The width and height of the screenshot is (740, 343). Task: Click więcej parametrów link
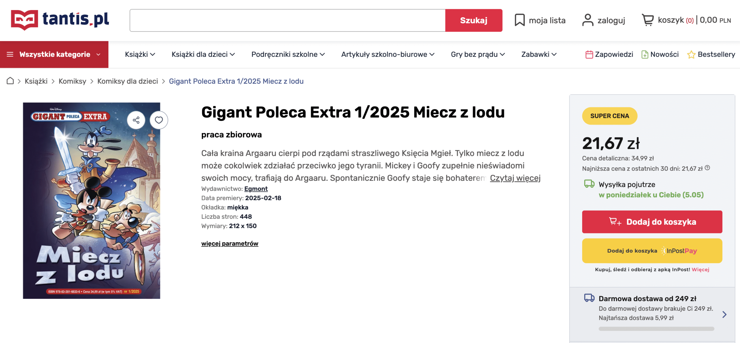click(x=230, y=243)
